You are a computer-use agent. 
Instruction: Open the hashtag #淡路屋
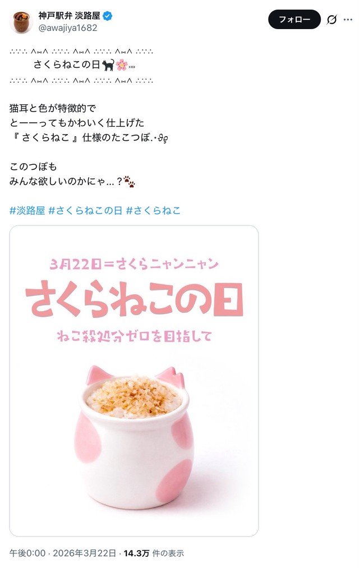(x=27, y=210)
